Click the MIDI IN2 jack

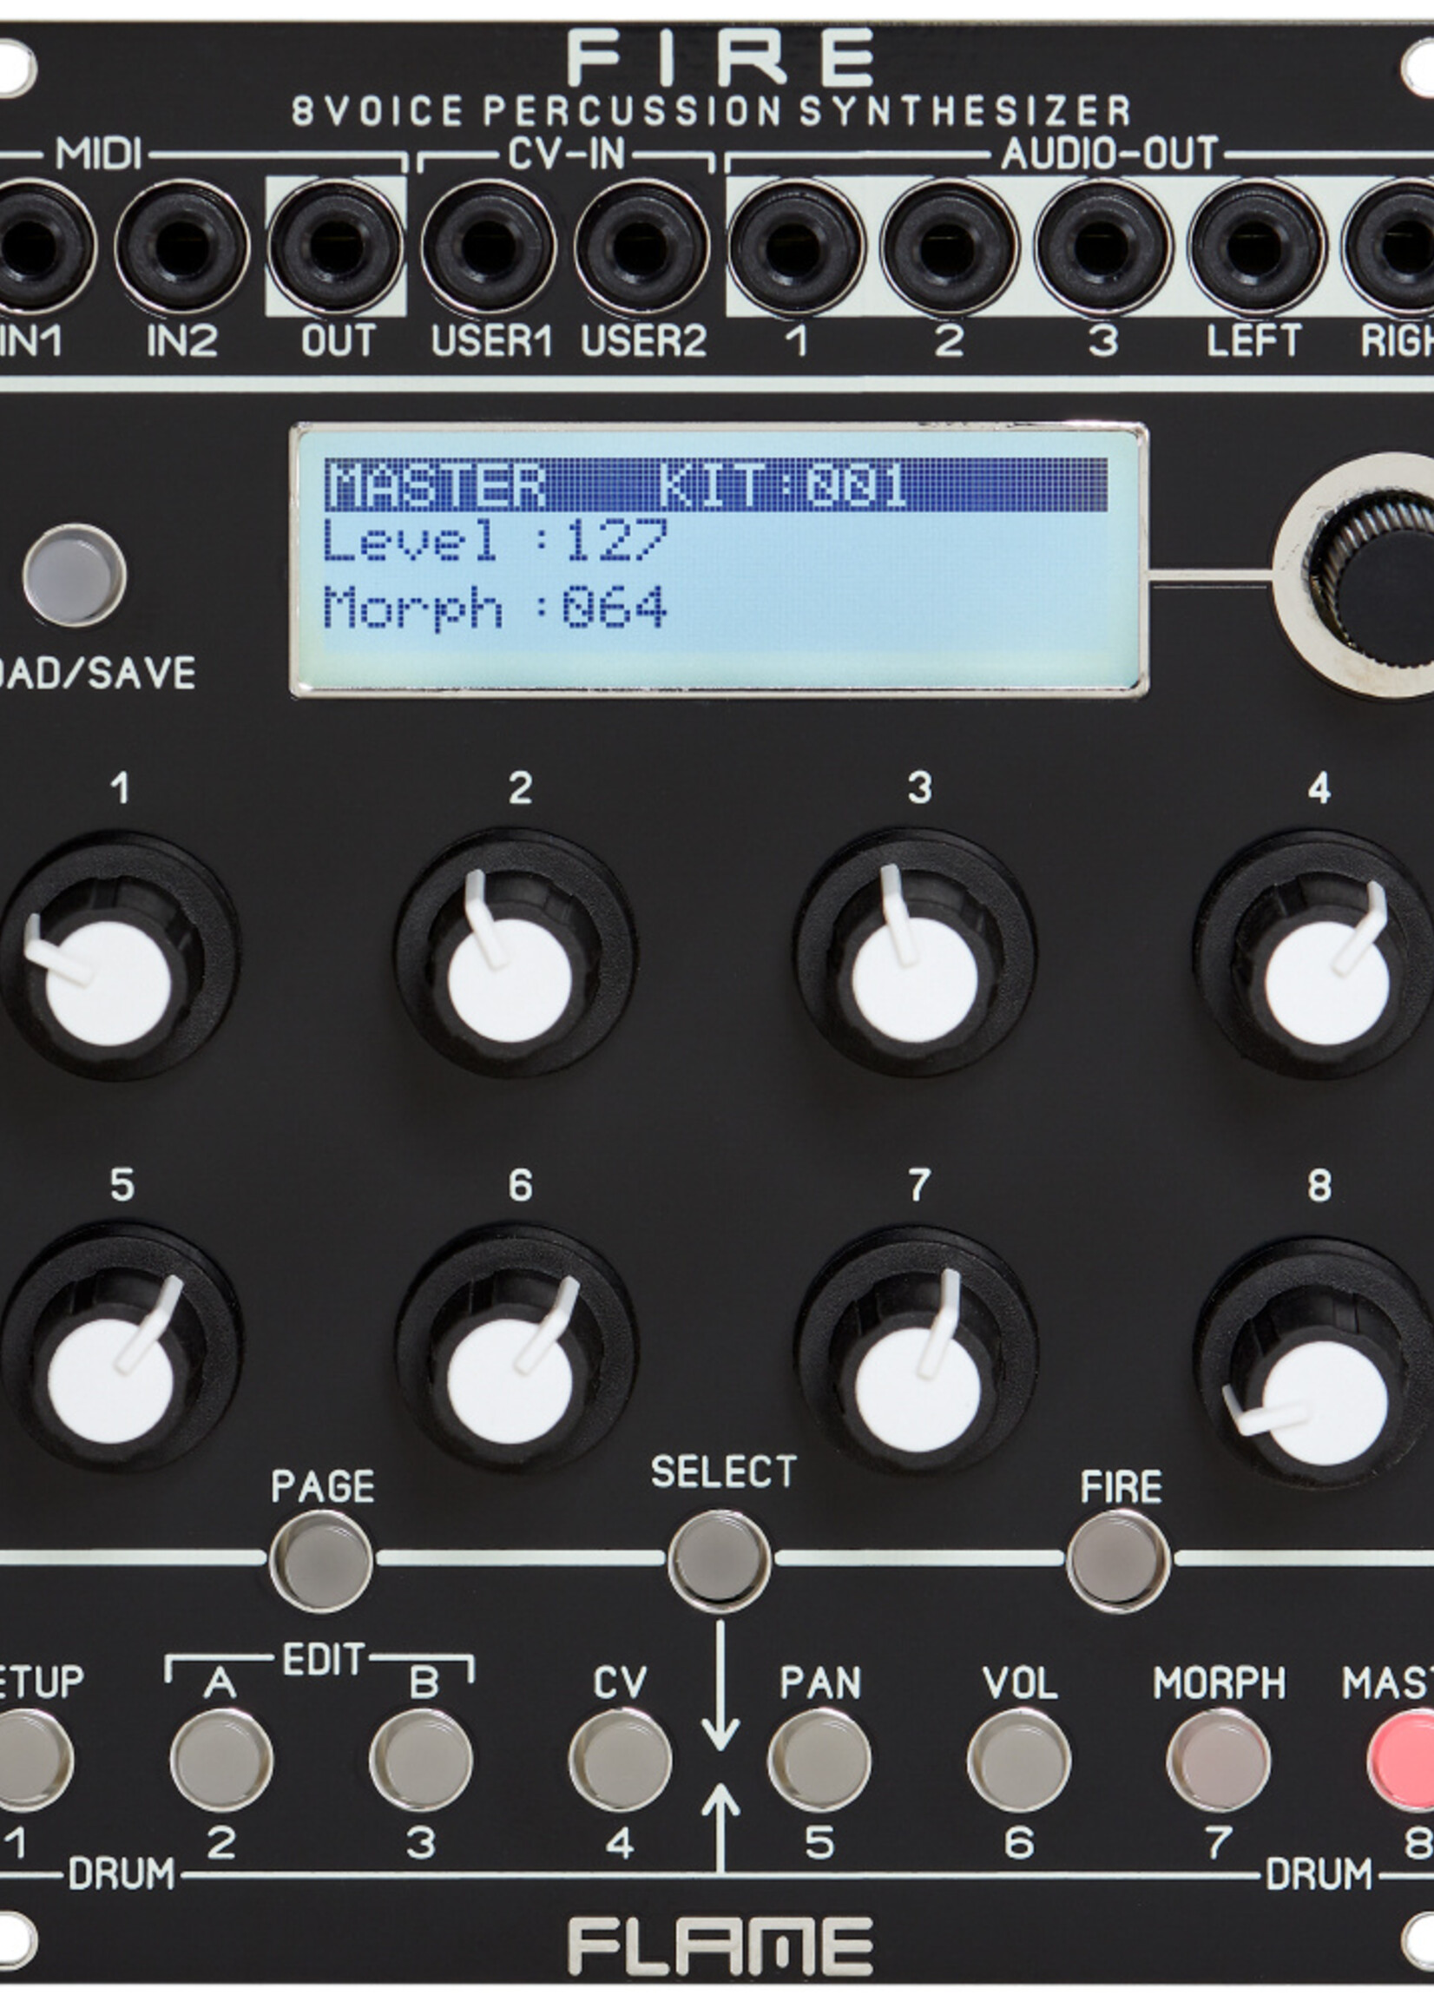[182, 247]
